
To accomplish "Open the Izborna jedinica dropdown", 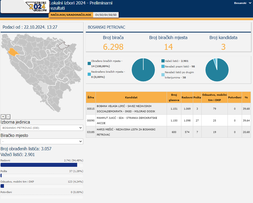I will [x=42, y=128].
